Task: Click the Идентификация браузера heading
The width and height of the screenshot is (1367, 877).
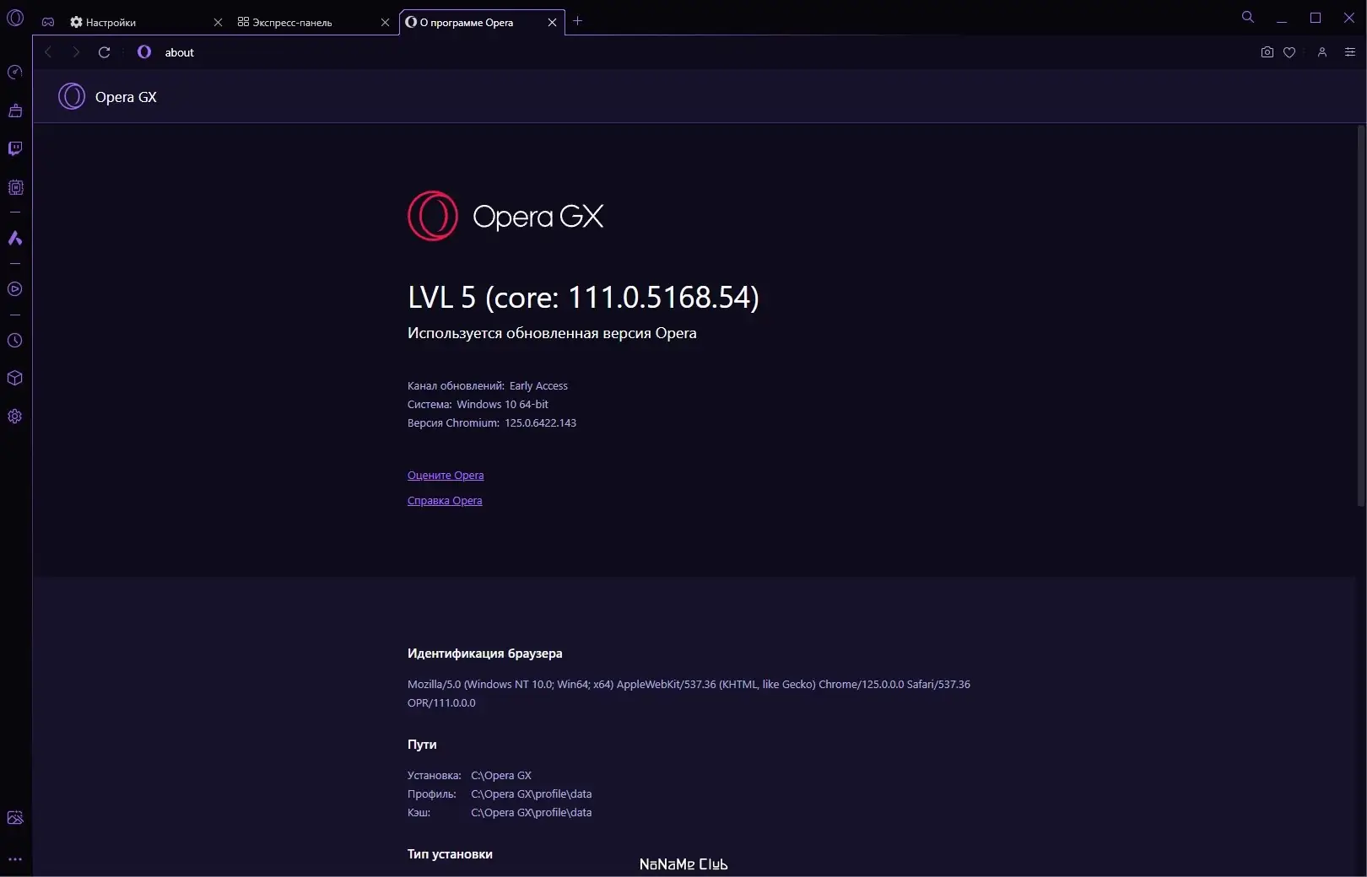Action: pyautogui.click(x=484, y=654)
